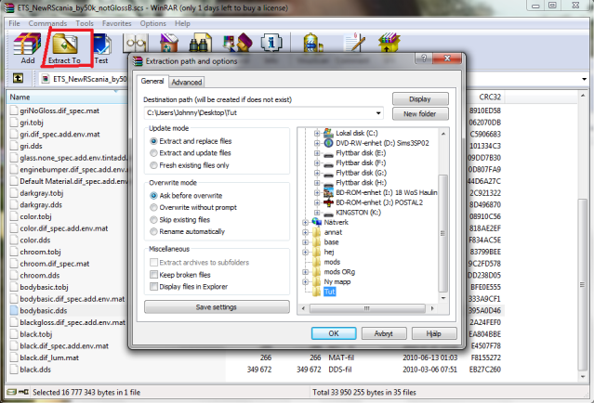The width and height of the screenshot is (594, 403).
Task: Select Extract and replace files option
Action: click(191, 141)
